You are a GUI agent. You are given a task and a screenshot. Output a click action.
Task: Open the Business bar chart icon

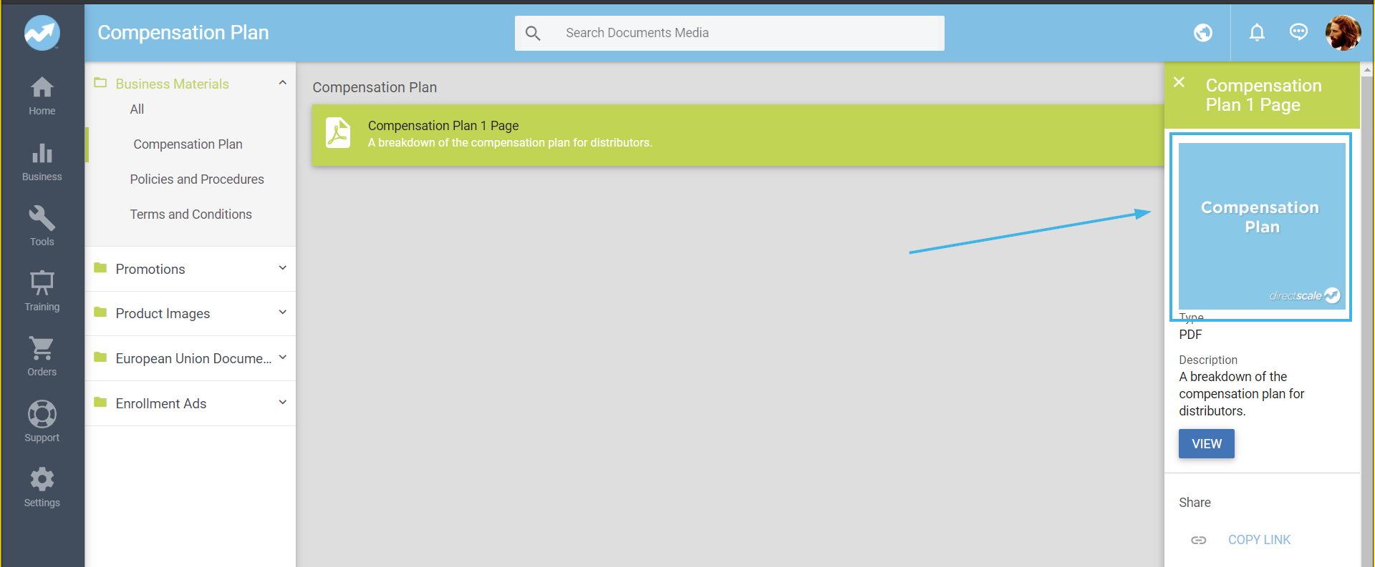[x=42, y=154]
